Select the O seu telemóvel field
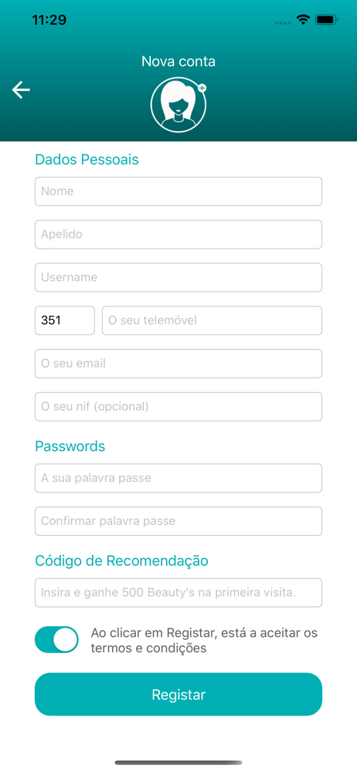The width and height of the screenshot is (357, 772). point(212,320)
